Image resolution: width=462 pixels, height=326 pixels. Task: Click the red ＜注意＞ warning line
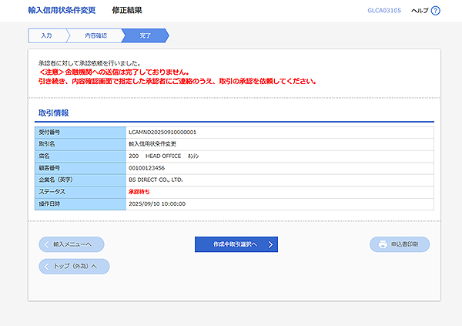pyautogui.click(x=114, y=72)
